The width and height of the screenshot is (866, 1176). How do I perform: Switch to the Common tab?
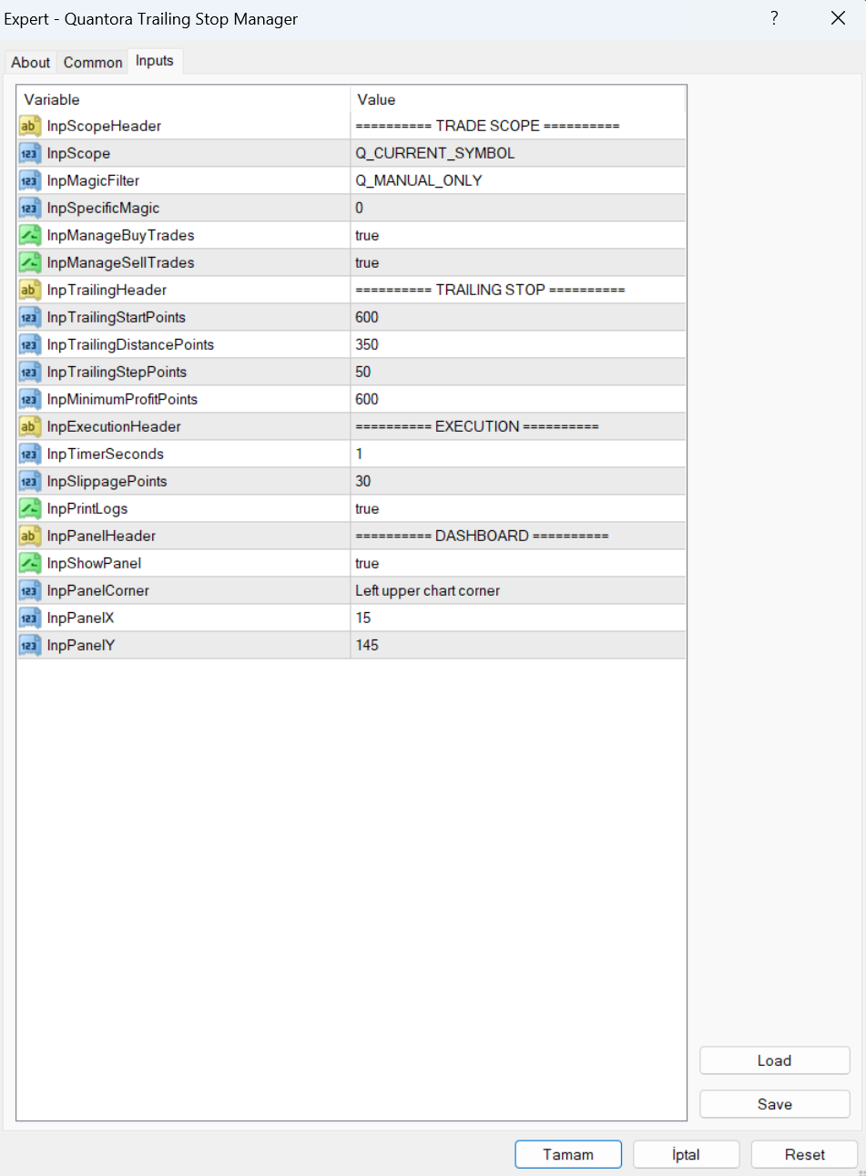[93, 62]
